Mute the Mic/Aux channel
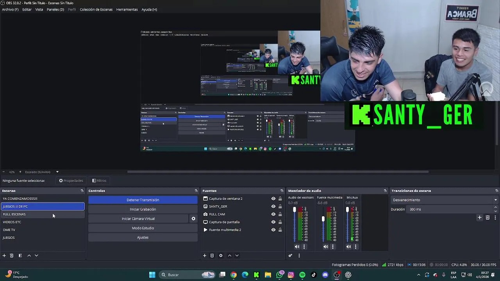The height and width of the screenshot is (281, 500). (348, 247)
